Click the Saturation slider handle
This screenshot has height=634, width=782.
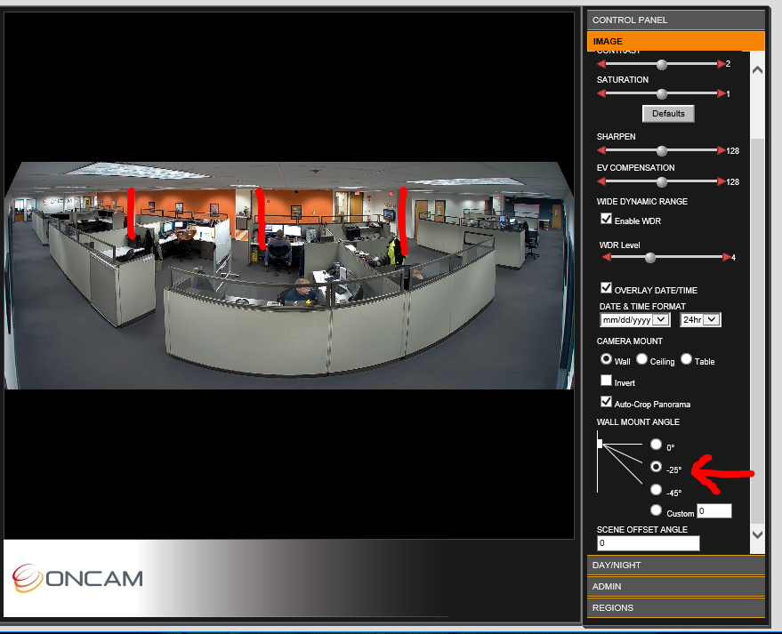point(662,93)
